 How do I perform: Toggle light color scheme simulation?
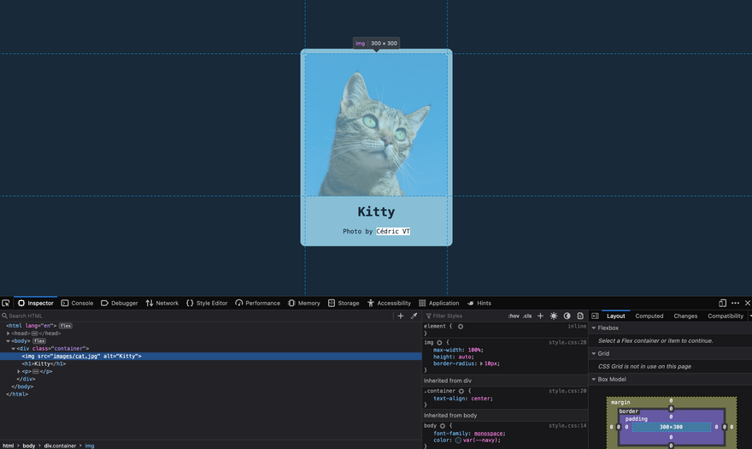click(x=554, y=316)
